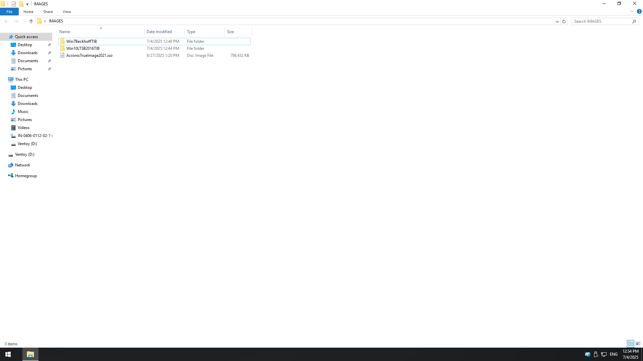Switch to large icons view
Image resolution: width=643 pixels, height=361 pixels.
638,344
